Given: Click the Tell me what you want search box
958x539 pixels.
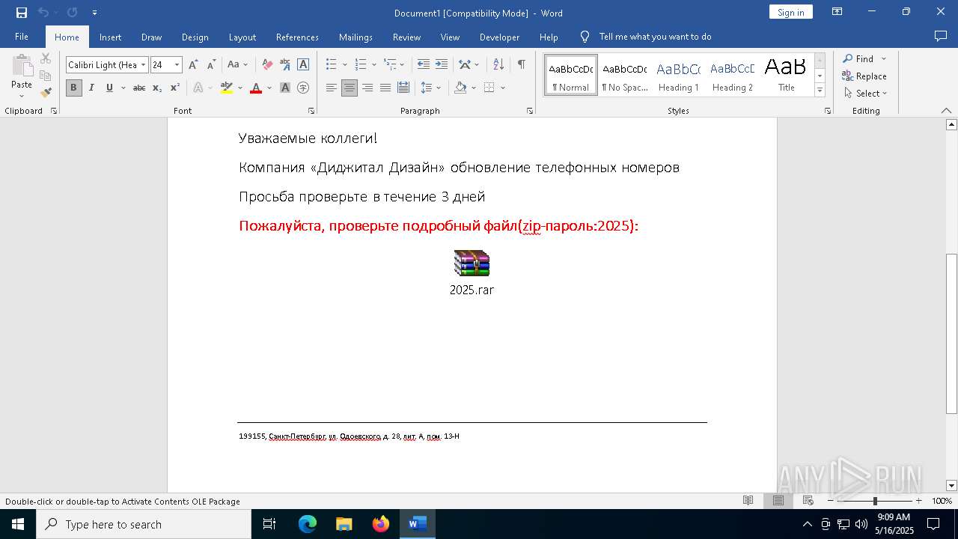Looking at the screenshot, I should [x=655, y=37].
